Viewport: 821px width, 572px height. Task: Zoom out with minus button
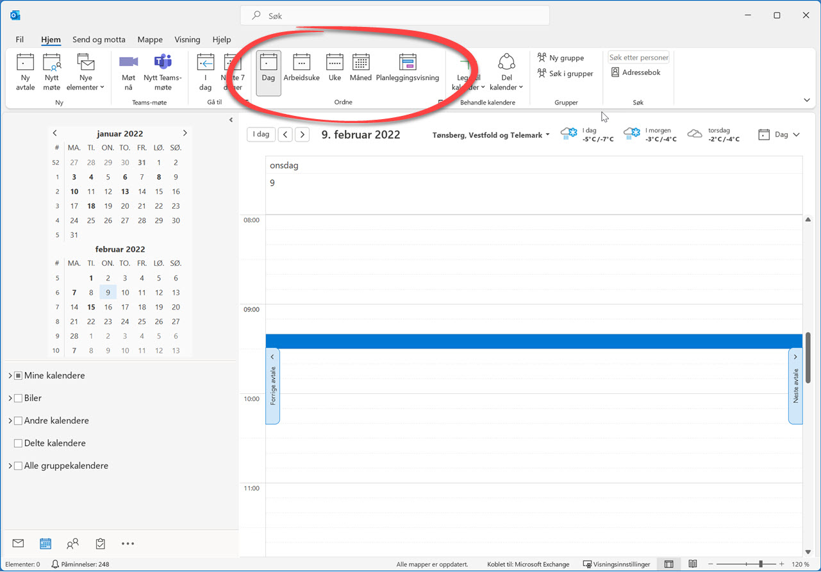[x=711, y=564]
